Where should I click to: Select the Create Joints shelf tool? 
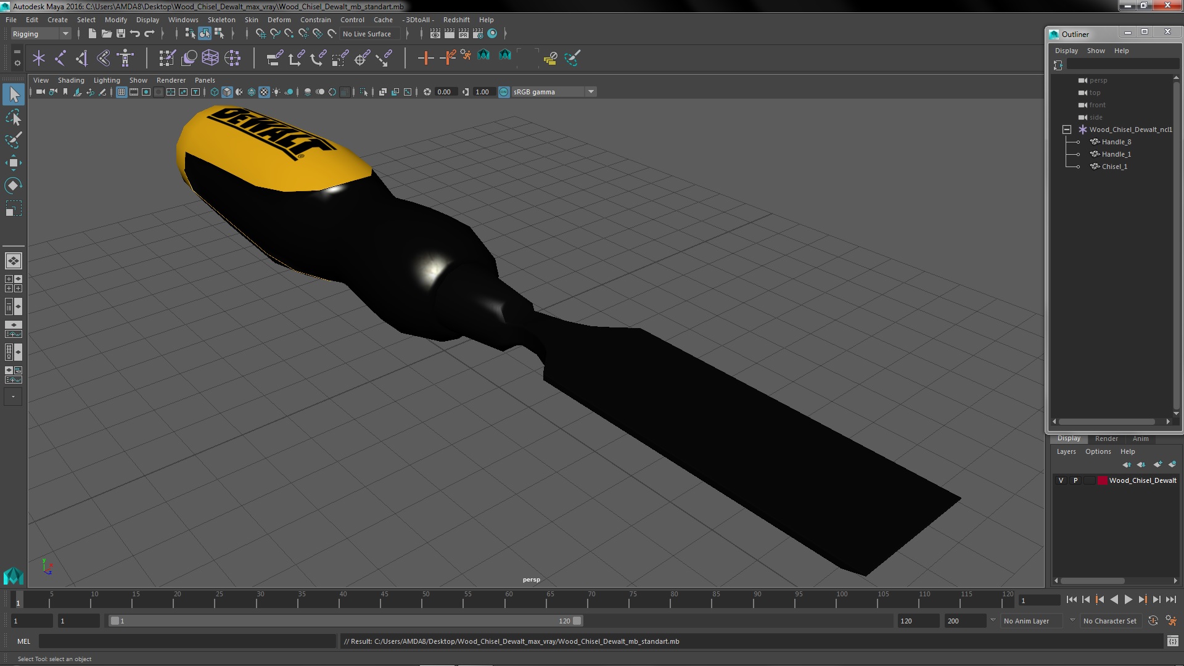pos(60,58)
